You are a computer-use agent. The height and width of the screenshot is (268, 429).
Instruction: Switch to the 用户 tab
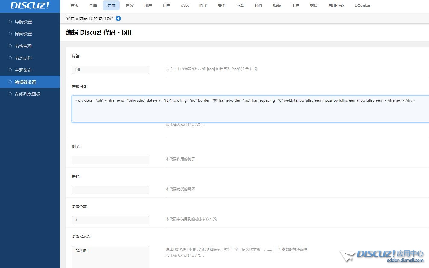point(148,5)
